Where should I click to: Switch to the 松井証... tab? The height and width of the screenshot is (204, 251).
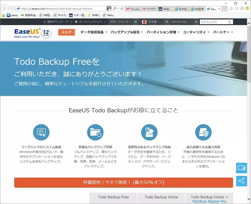tap(182, 9)
